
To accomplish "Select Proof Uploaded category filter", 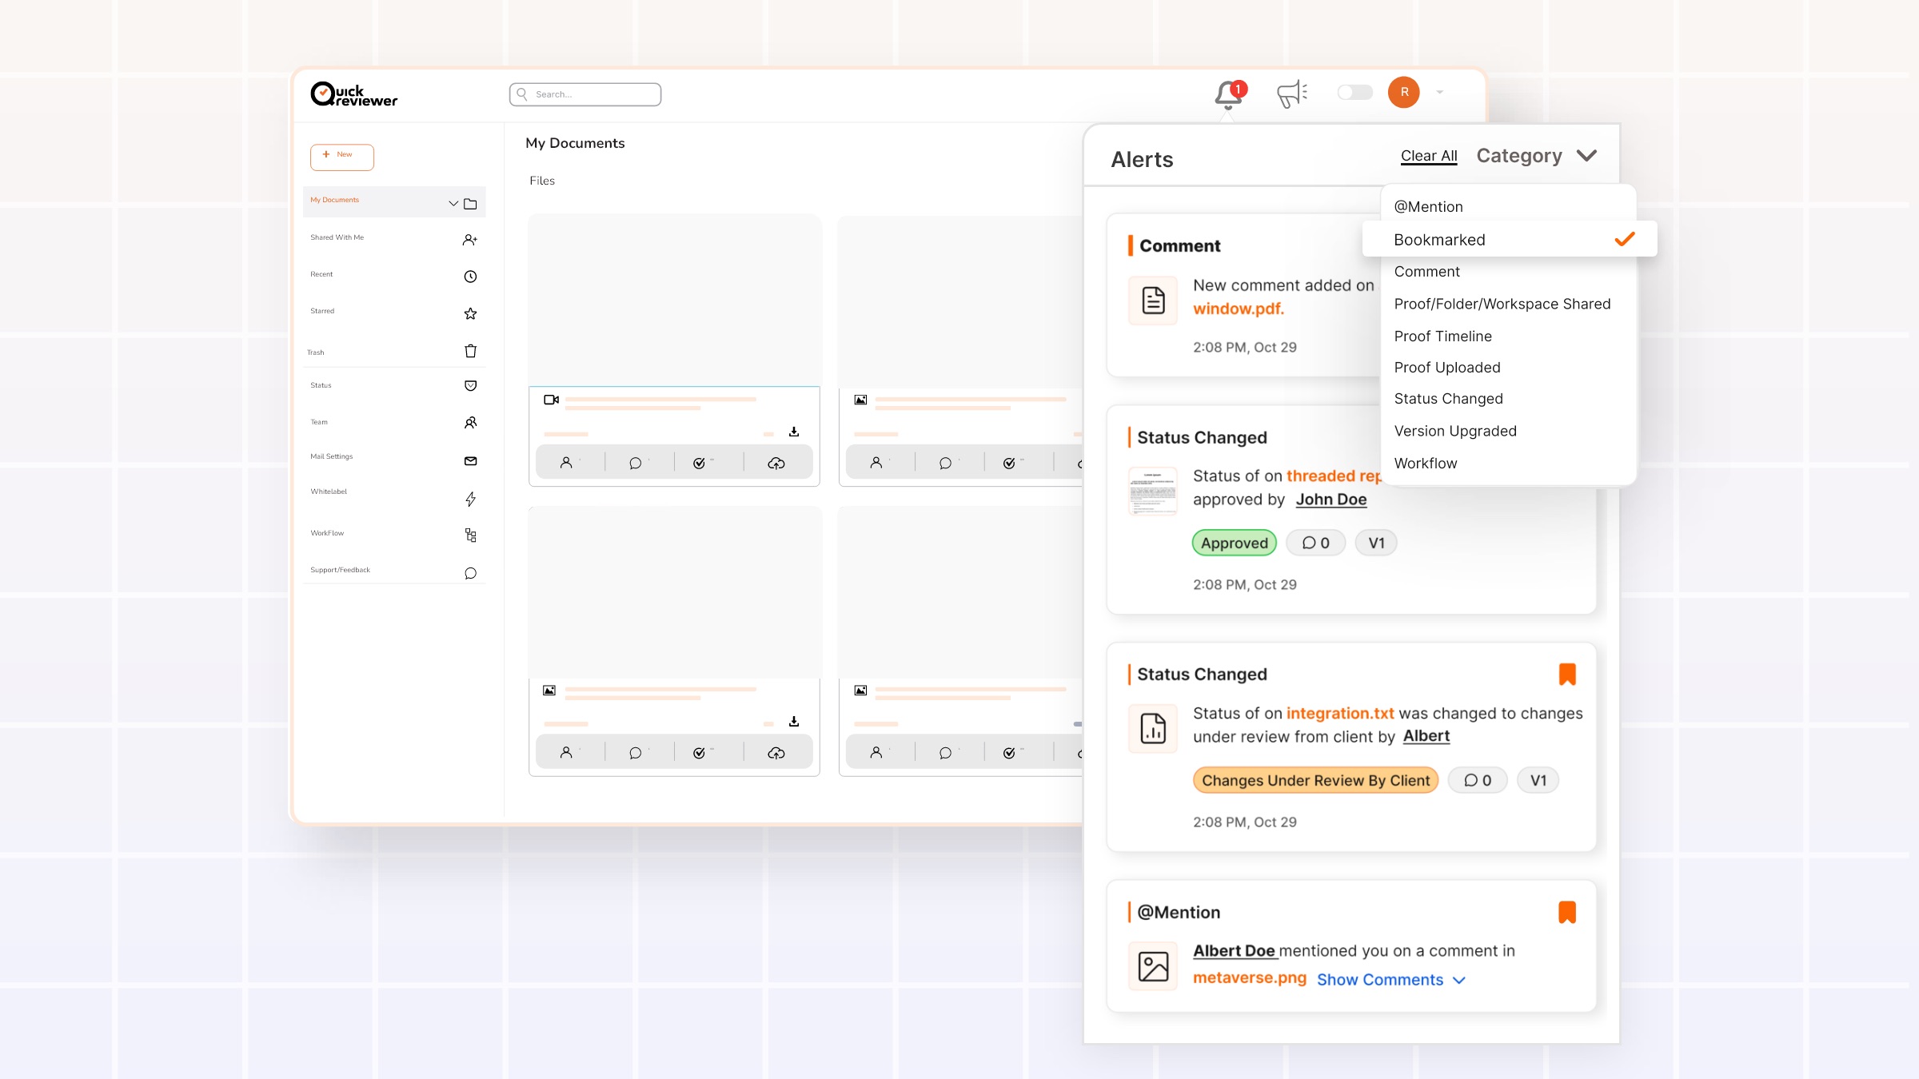I will click(x=1446, y=368).
